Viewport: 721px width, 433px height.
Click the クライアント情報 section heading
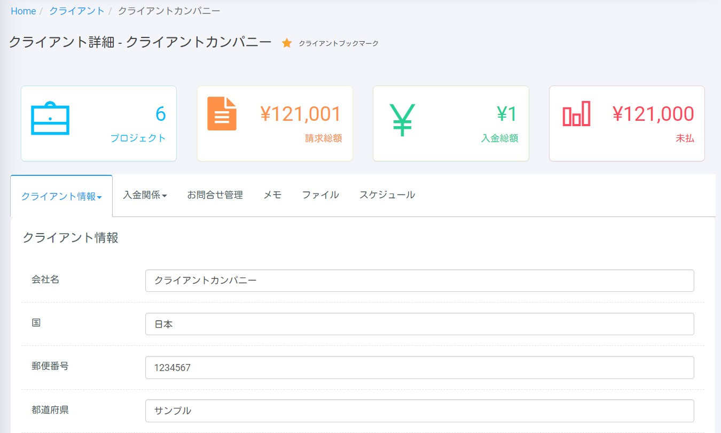[70, 238]
